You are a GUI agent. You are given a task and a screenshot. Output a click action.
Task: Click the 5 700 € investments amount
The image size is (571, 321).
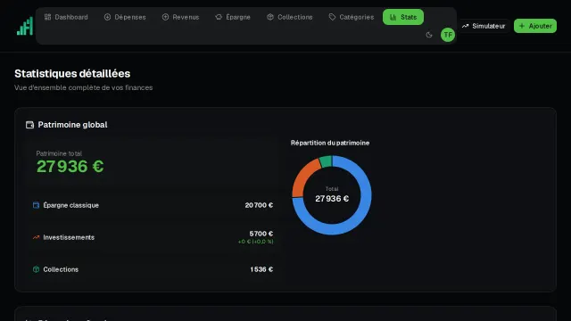click(261, 234)
